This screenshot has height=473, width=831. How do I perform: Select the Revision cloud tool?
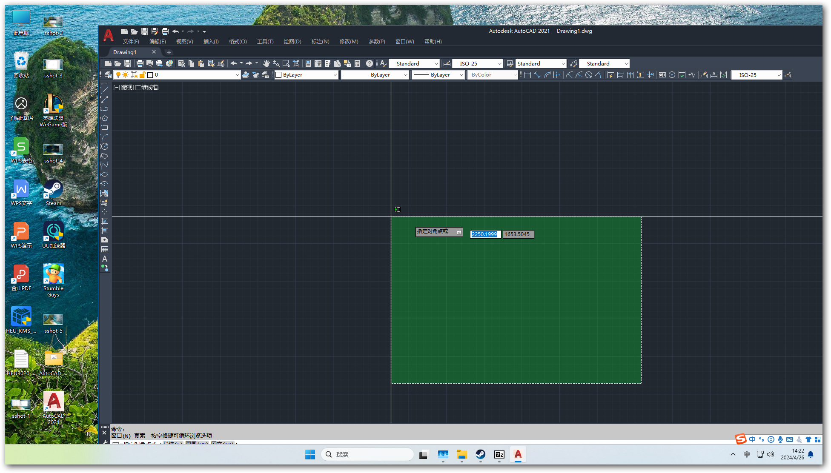pos(104,156)
